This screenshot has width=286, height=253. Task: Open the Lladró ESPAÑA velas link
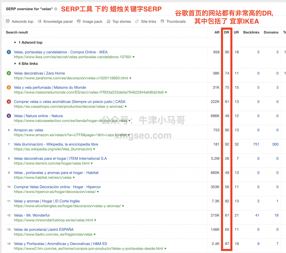click(x=44, y=230)
